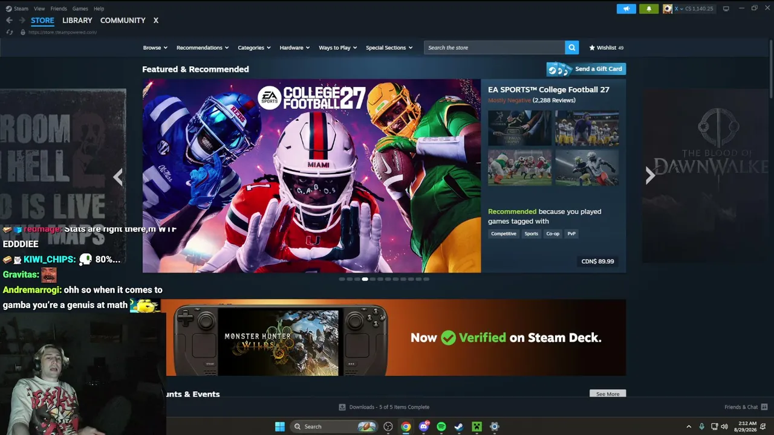This screenshot has height=435, width=774.
Task: Show previous featured game in carousel
Action: (118, 176)
